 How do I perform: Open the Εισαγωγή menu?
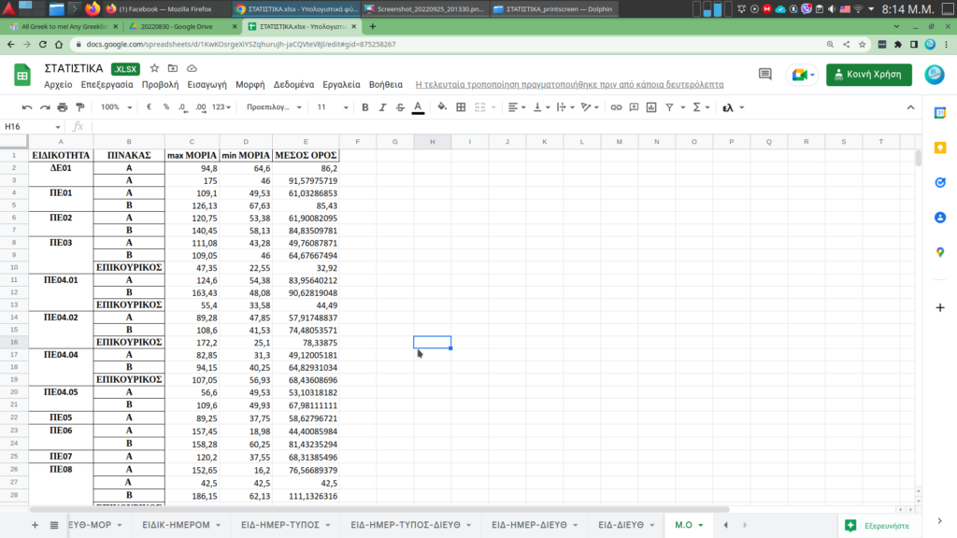tap(207, 85)
